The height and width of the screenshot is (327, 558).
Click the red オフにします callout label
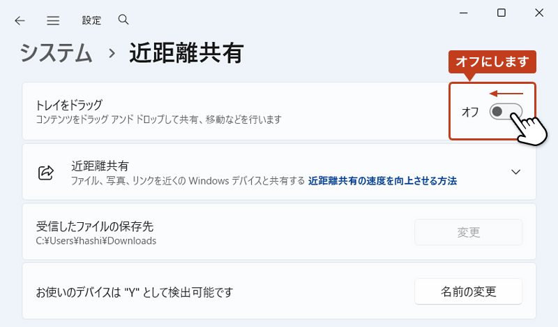click(492, 62)
